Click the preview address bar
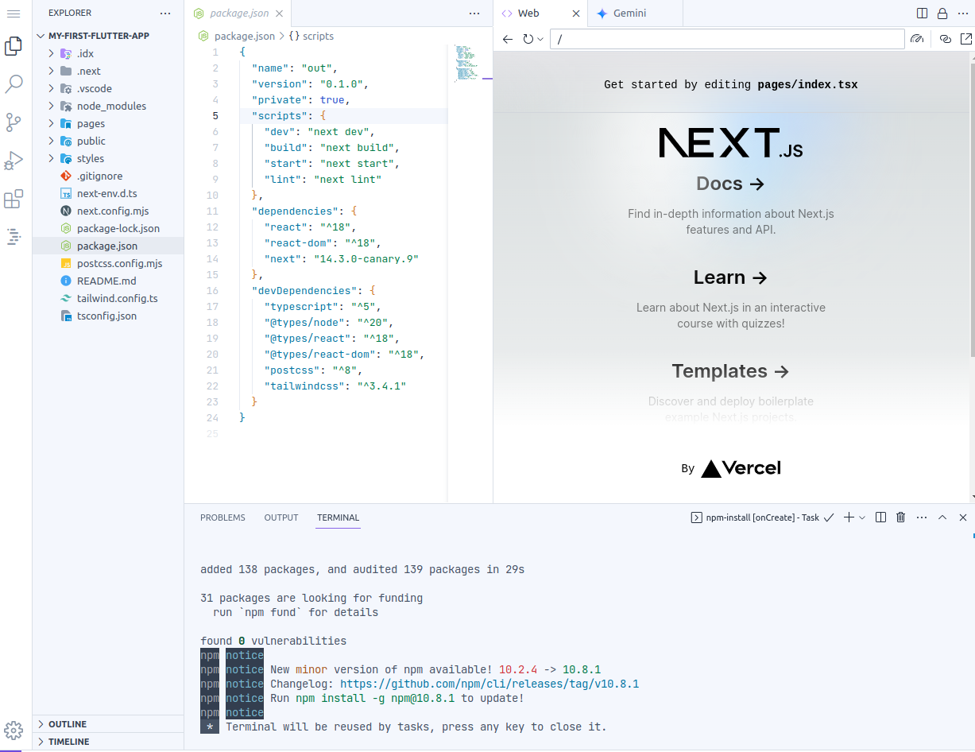The width and height of the screenshot is (975, 752). tap(727, 38)
